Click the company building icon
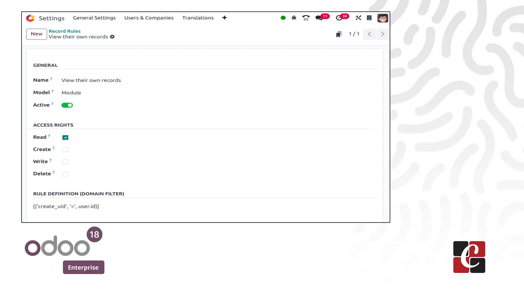The height and width of the screenshot is (294, 524). 369,18
